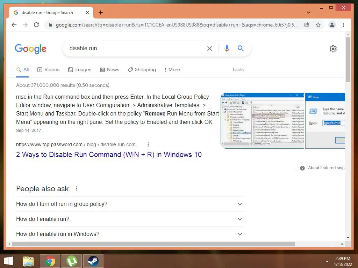Go back to the previous page
The image size is (358, 268).
click(14, 25)
